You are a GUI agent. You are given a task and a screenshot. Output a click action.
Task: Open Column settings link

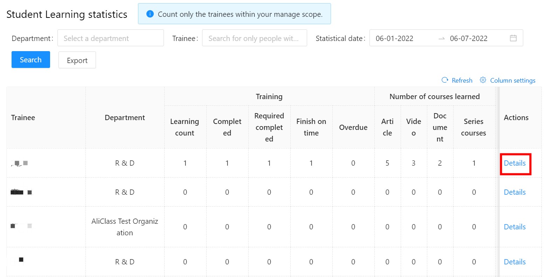[512, 81]
